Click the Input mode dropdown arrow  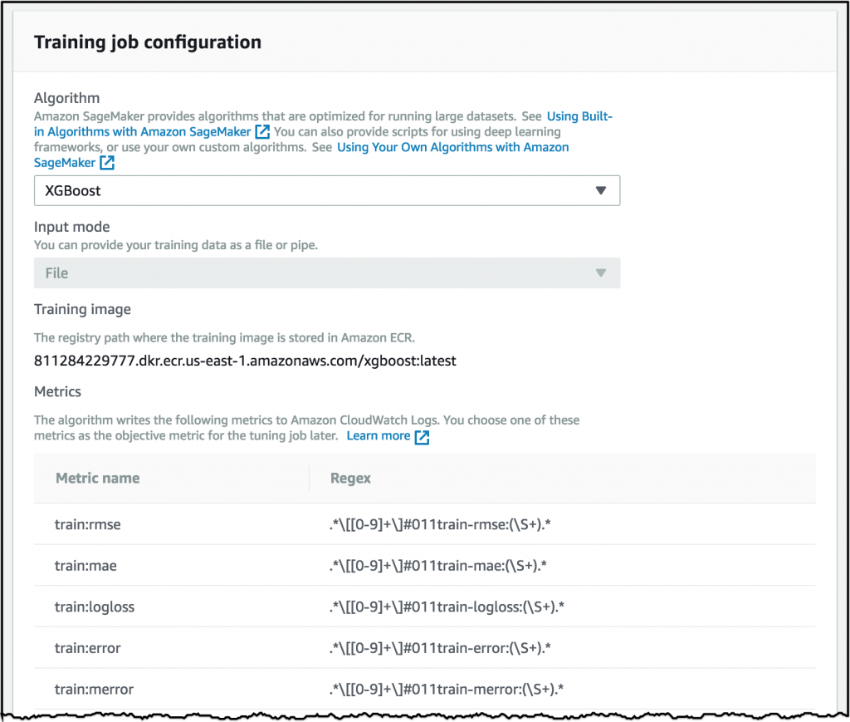601,273
